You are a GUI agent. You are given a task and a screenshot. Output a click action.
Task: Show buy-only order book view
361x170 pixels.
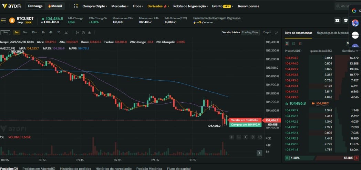point(293,43)
